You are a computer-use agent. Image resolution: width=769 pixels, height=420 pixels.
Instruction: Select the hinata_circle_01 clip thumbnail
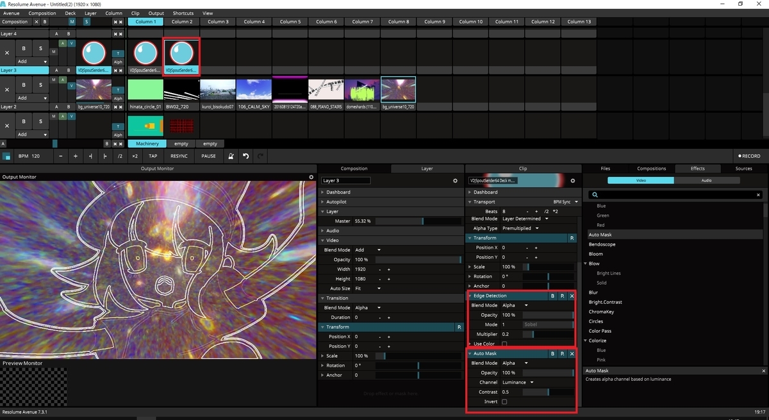click(145, 90)
